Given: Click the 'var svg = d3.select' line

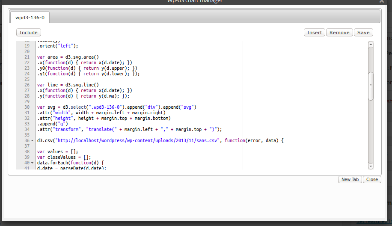Looking at the screenshot, I should click(x=116, y=107).
